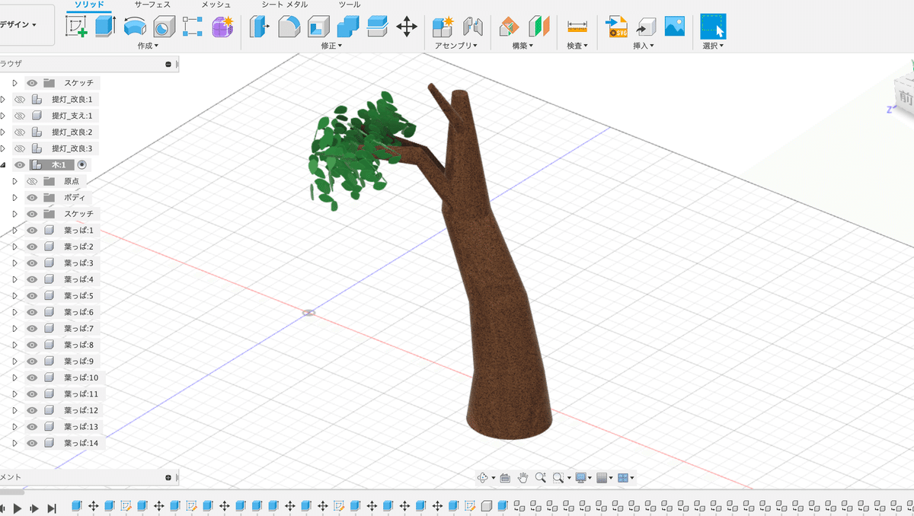
Task: Select the Create Sketch tool
Action: pos(77,27)
